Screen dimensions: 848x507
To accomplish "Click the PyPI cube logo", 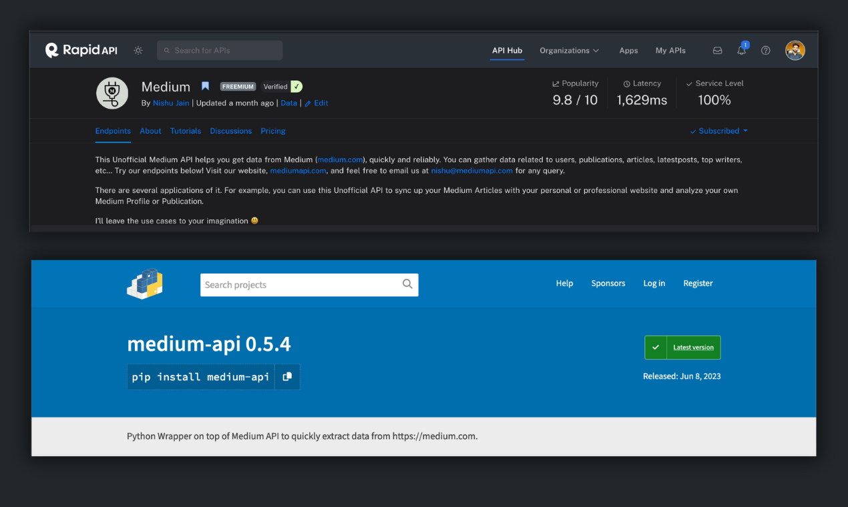I will tap(145, 284).
